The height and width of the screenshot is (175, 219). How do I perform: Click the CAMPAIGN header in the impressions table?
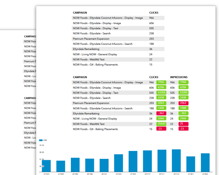point(80,77)
